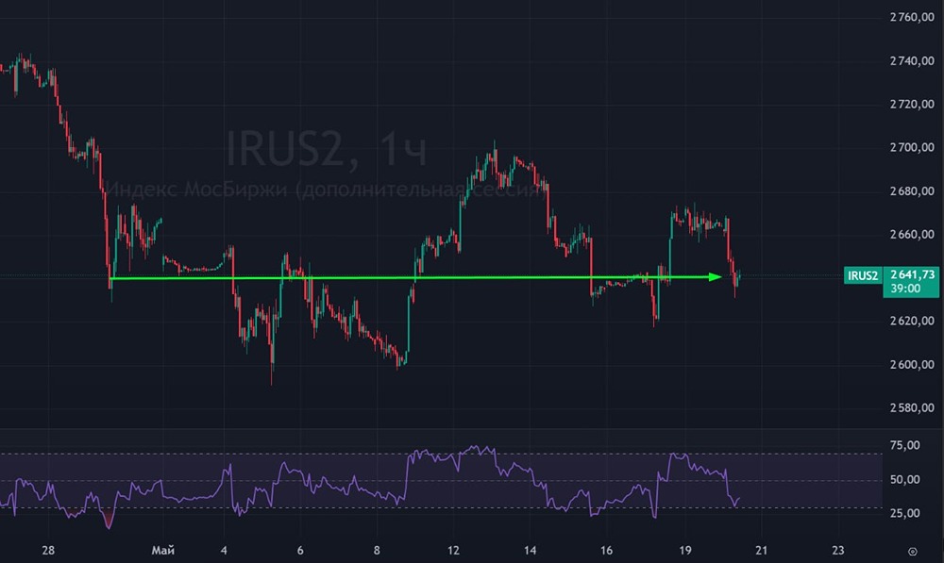The width and height of the screenshot is (944, 563).
Task: Click the date label 16
Action: click(x=606, y=551)
